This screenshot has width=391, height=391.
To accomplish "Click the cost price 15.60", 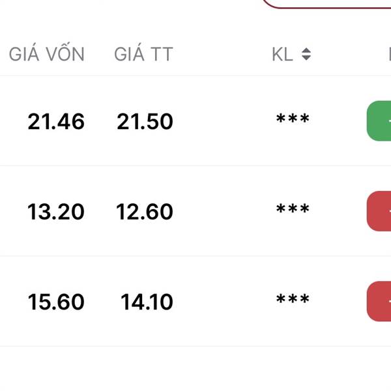I will point(56,302).
